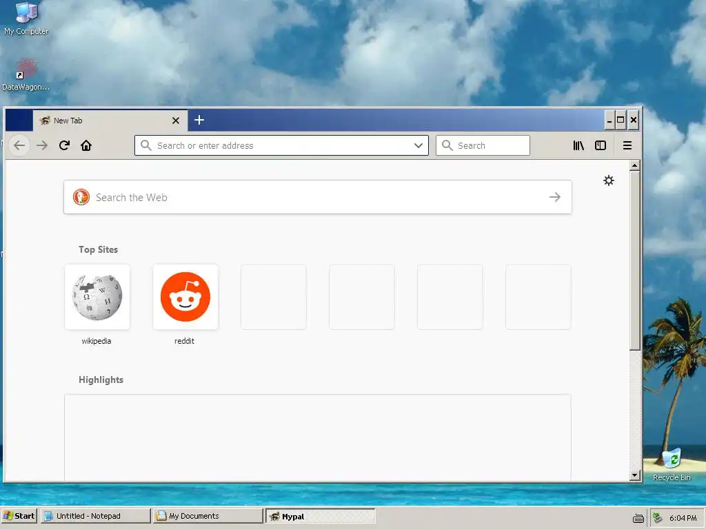
Task: Click the network tray icon
Action: pyautogui.click(x=658, y=518)
